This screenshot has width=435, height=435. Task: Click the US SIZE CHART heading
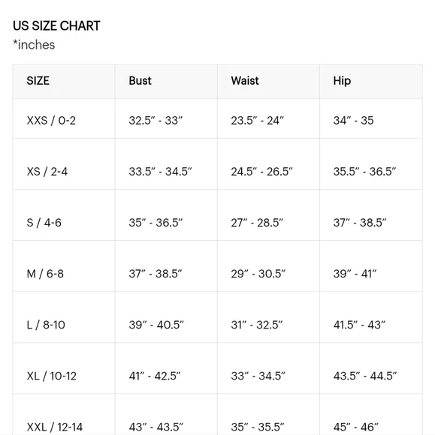[56, 25]
